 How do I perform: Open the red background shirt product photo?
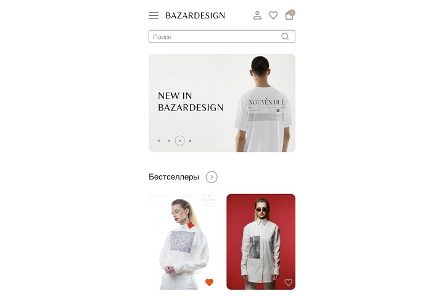[x=261, y=242]
